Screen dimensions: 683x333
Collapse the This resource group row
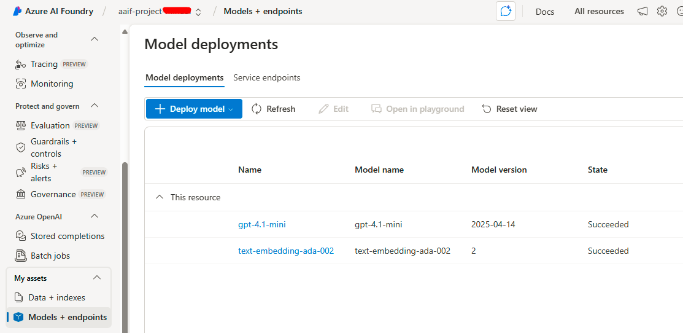click(x=160, y=197)
